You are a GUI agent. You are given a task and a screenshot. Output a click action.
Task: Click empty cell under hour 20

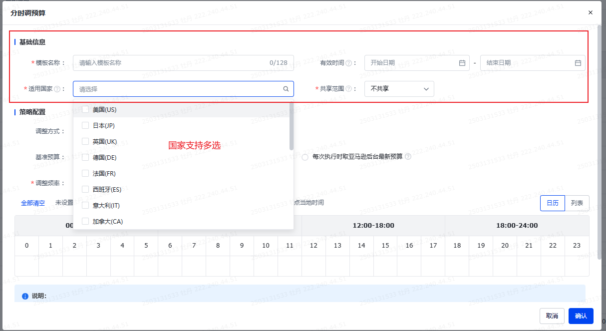(505, 266)
